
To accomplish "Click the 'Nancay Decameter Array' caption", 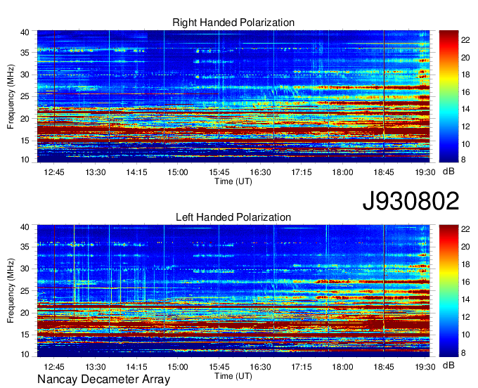I will point(103,380).
